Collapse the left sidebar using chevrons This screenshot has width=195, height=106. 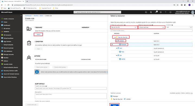point(21,16)
